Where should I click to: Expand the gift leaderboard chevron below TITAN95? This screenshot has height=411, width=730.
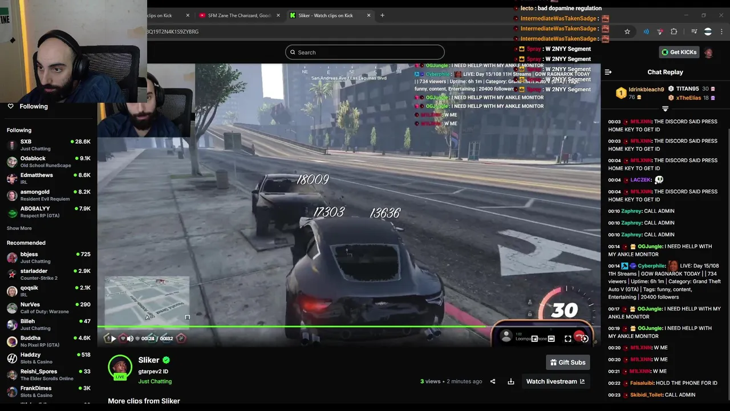(665, 108)
